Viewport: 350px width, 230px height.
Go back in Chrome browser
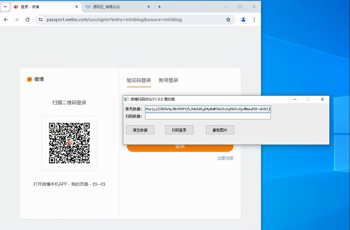pos(6,20)
